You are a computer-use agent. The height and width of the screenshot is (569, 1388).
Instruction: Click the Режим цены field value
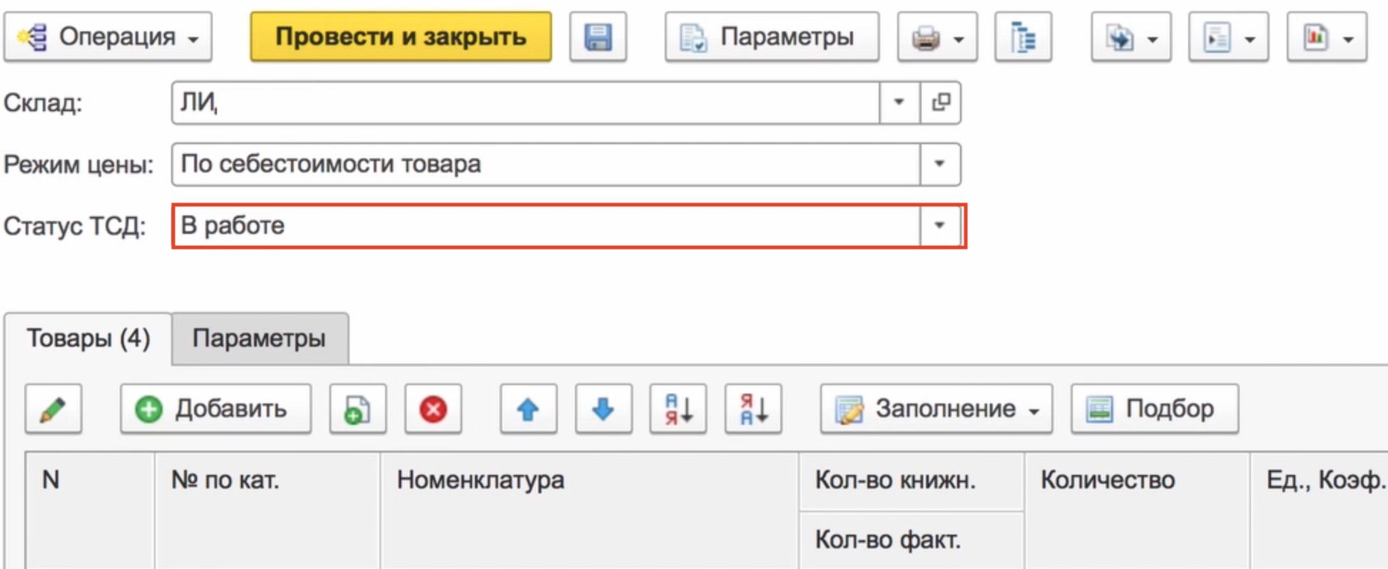(546, 165)
